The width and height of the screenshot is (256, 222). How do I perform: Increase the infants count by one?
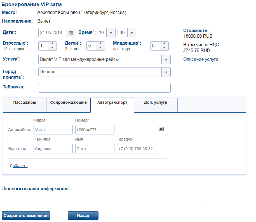pyautogui.click(x=164, y=44)
